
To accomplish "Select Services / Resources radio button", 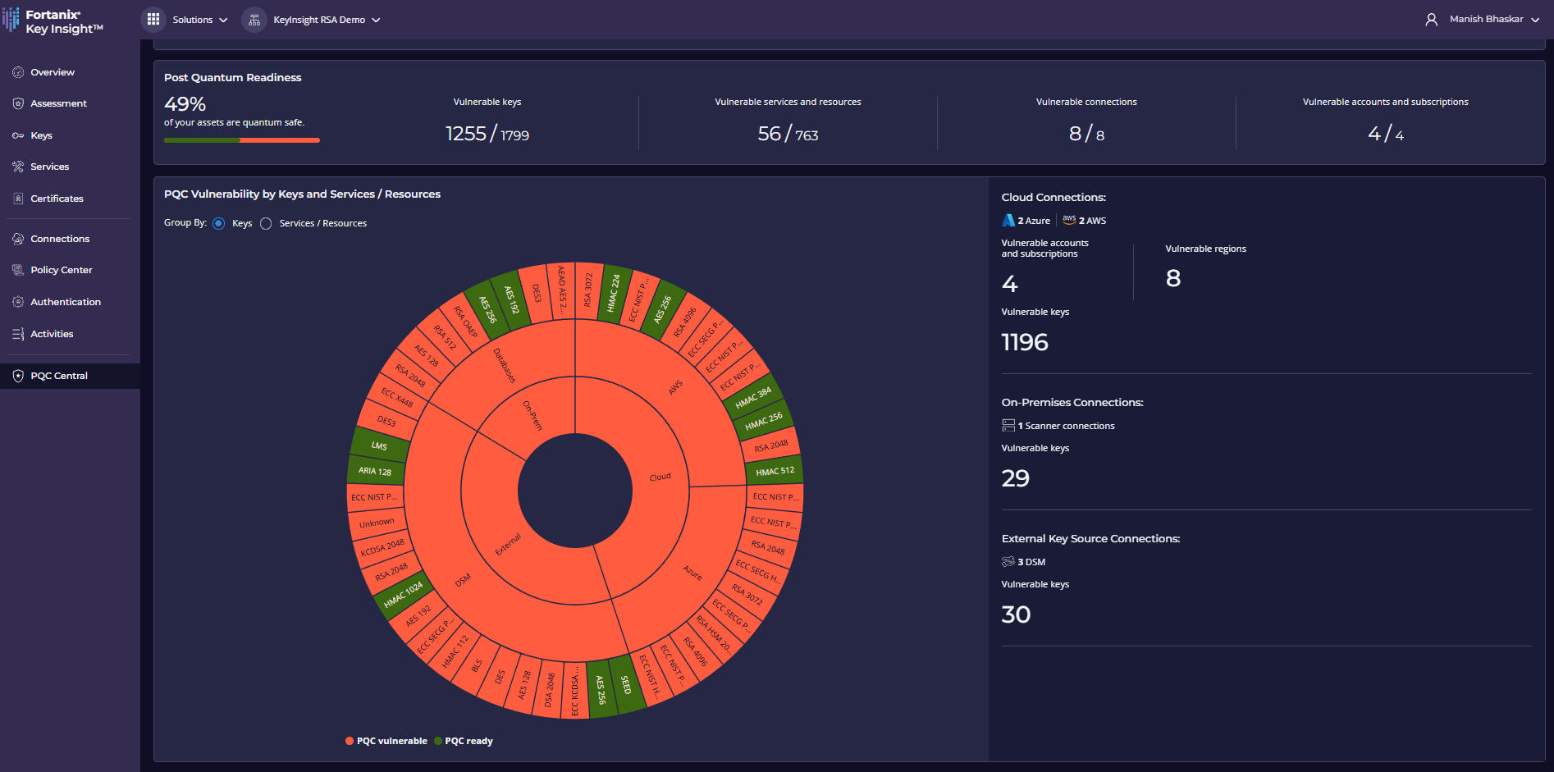I will [x=266, y=224].
